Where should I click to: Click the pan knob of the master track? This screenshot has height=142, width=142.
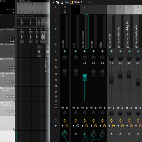pyautogui.click(x=65, y=58)
